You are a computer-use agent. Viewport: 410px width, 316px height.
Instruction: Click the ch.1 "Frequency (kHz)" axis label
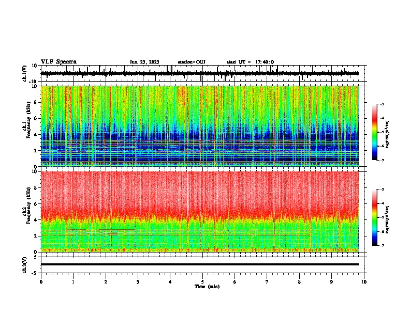[x=28, y=119]
